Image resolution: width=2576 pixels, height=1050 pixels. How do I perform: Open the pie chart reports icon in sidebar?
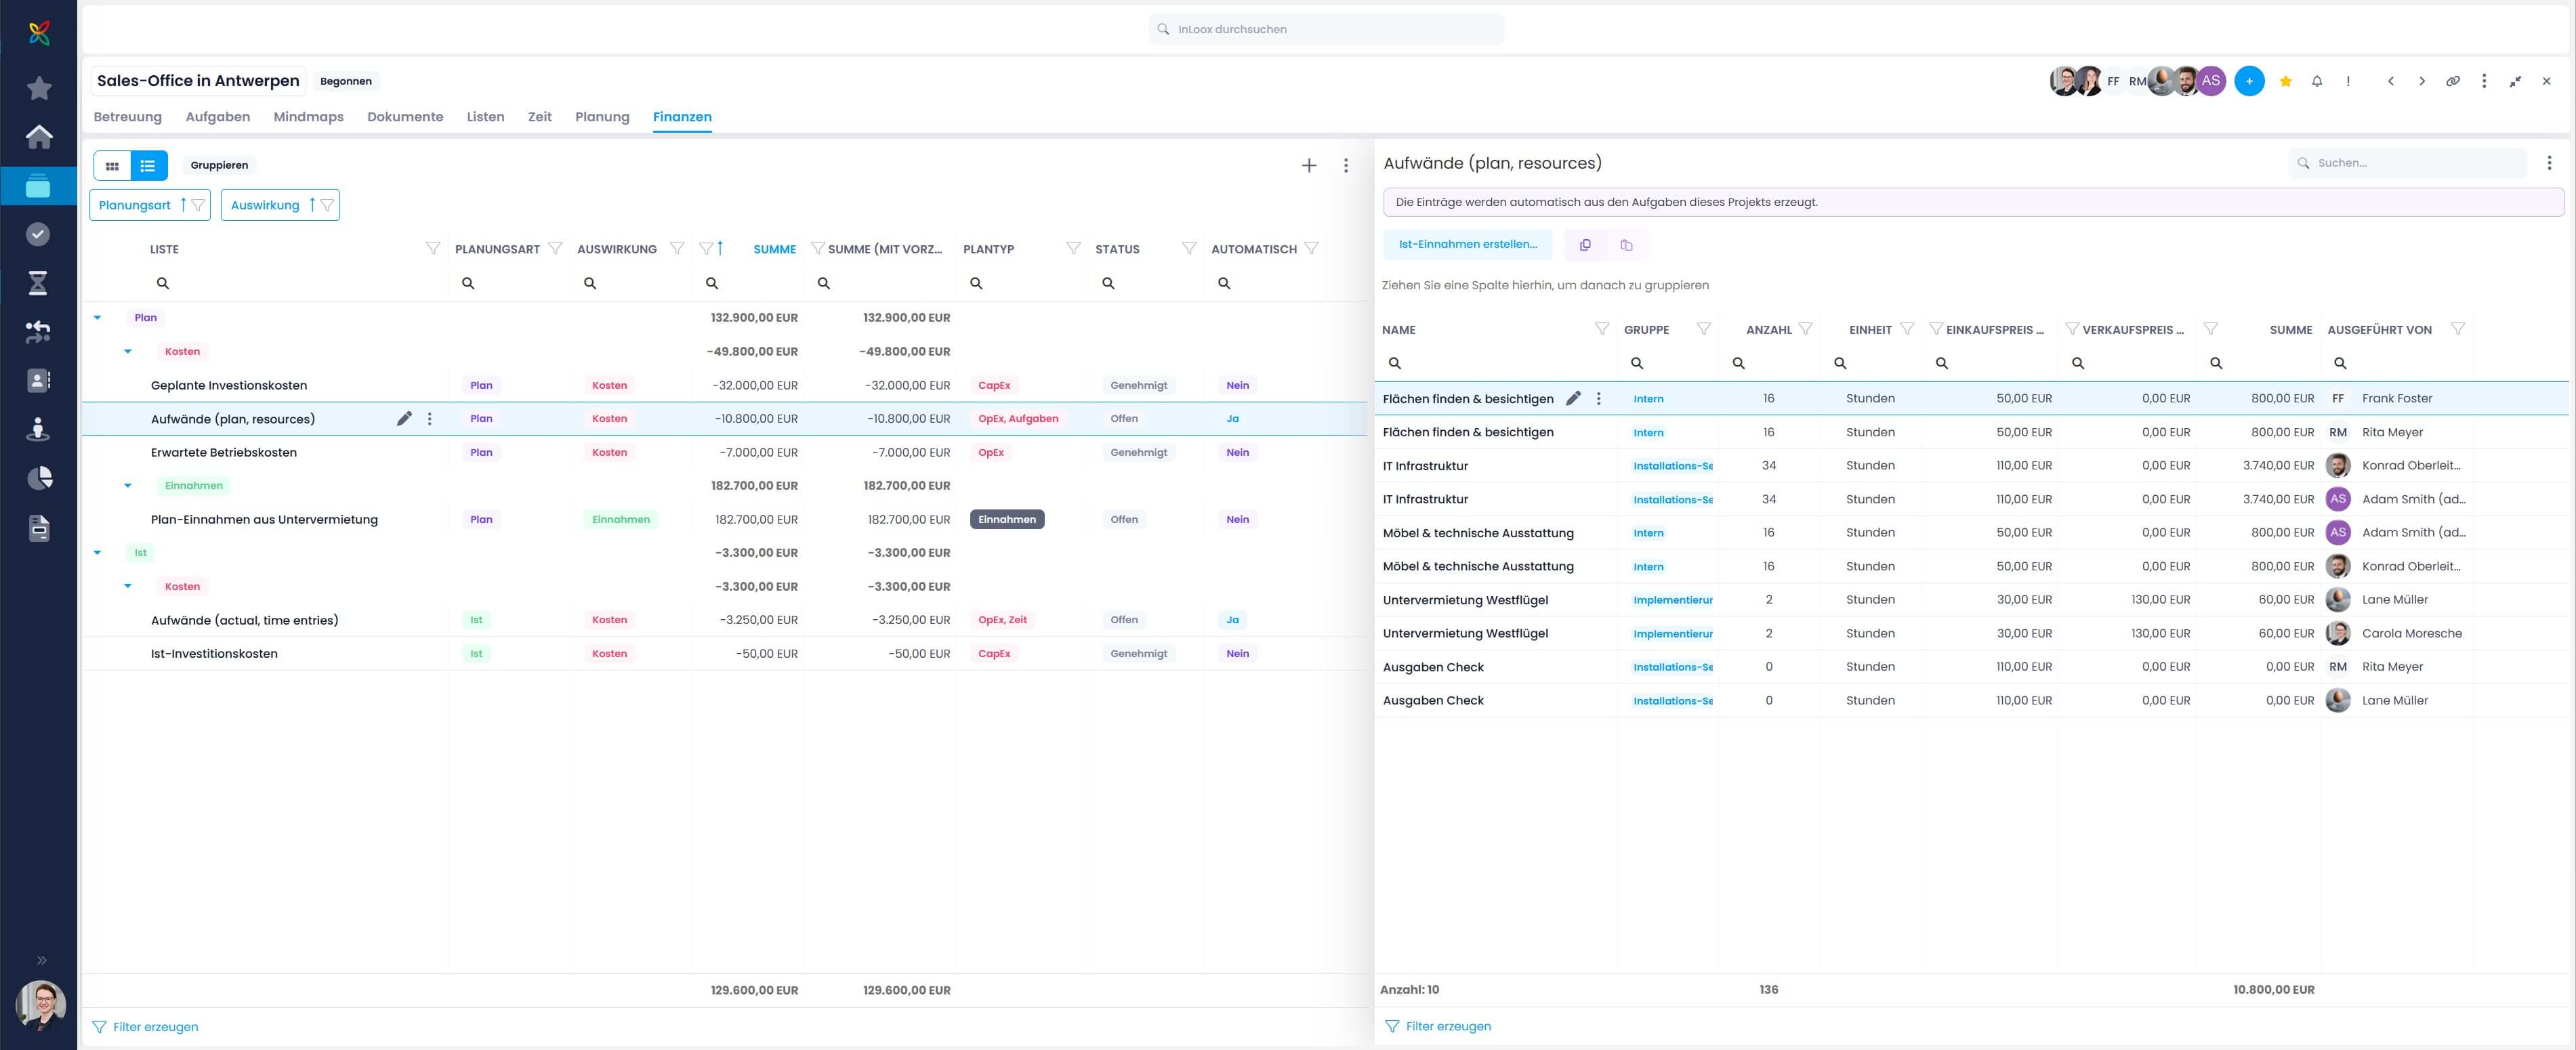39,478
